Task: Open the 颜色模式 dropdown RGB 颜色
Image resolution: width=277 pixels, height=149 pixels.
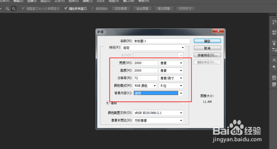Action: (x=145, y=85)
